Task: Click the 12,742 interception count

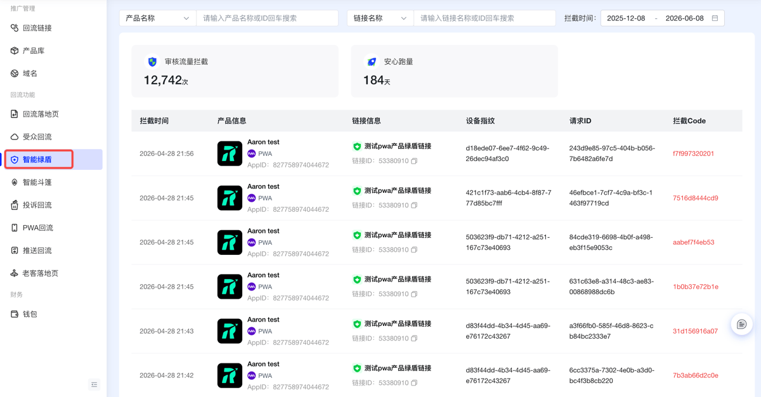Action: pos(166,81)
